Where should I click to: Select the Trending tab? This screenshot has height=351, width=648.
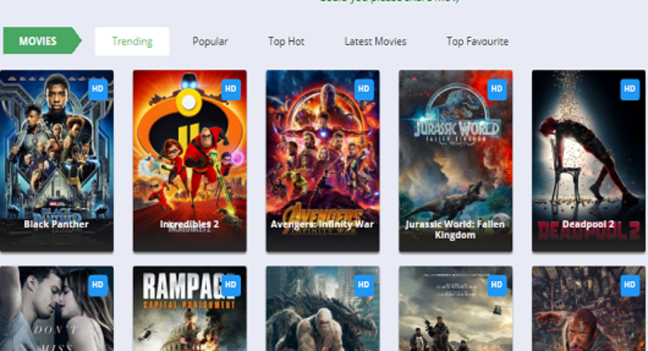(132, 41)
